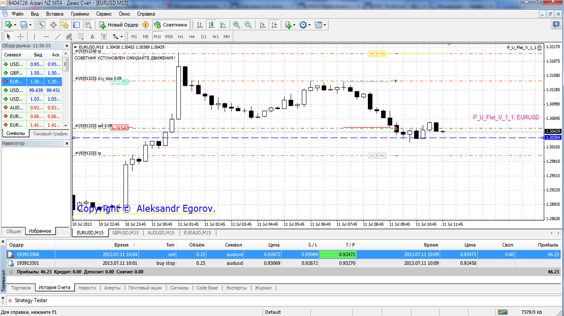The width and height of the screenshot is (564, 316).
Task: Select the text box T label tool
Action: tap(104, 37)
